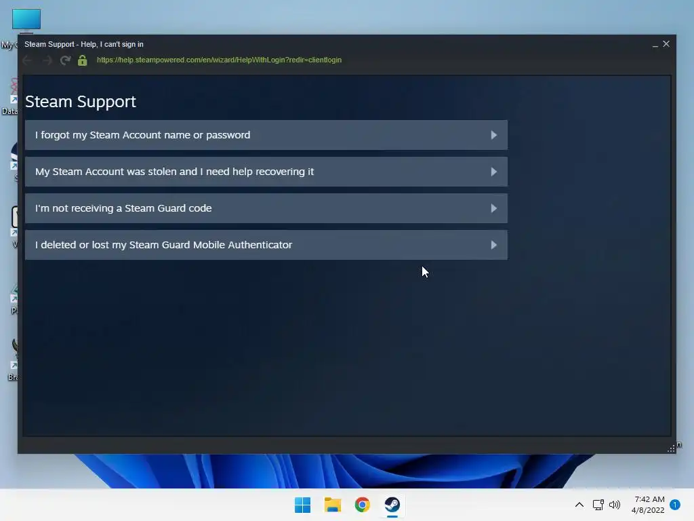Image resolution: width=694 pixels, height=521 pixels.
Task: Click arrow beside Mobile Authenticator row
Action: (x=494, y=245)
